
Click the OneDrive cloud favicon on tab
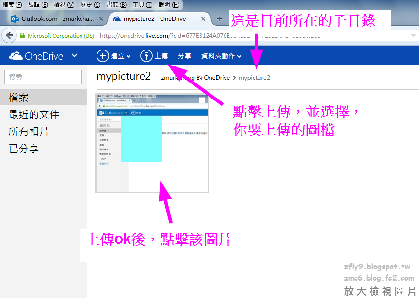click(x=117, y=19)
